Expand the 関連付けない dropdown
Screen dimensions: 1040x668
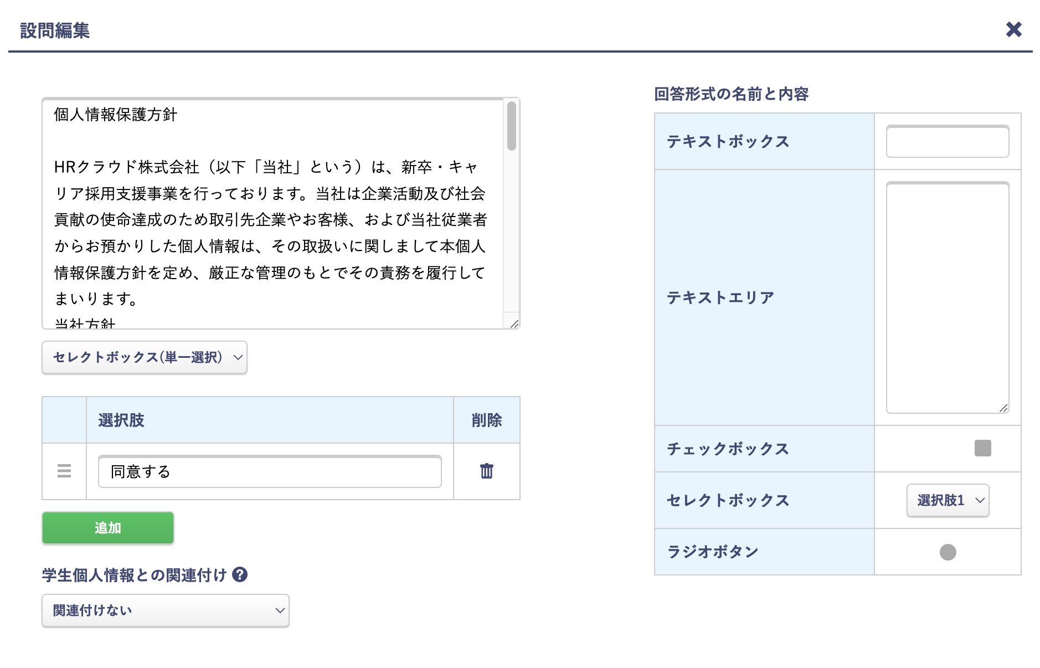pyautogui.click(x=164, y=610)
